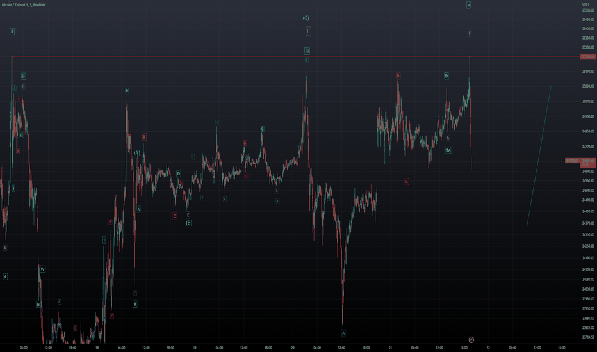This screenshot has width=597, height=352.
Task: Click the 19 date label on time axis
Action: [x=195, y=348]
